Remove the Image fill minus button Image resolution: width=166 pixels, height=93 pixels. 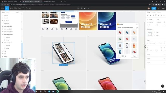[164, 50]
